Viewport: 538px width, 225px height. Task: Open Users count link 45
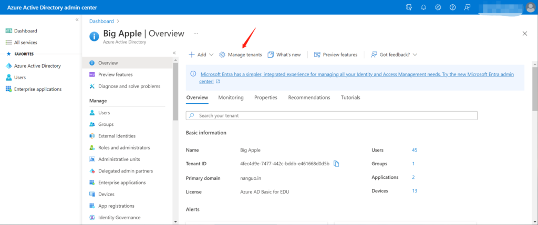click(415, 150)
